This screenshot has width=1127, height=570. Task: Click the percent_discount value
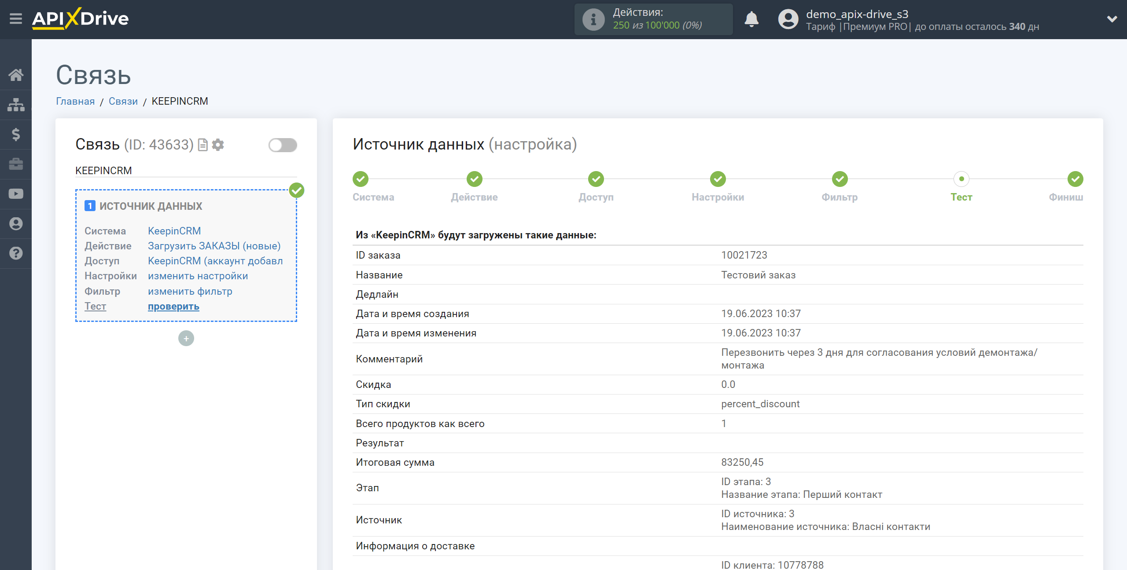(x=760, y=404)
